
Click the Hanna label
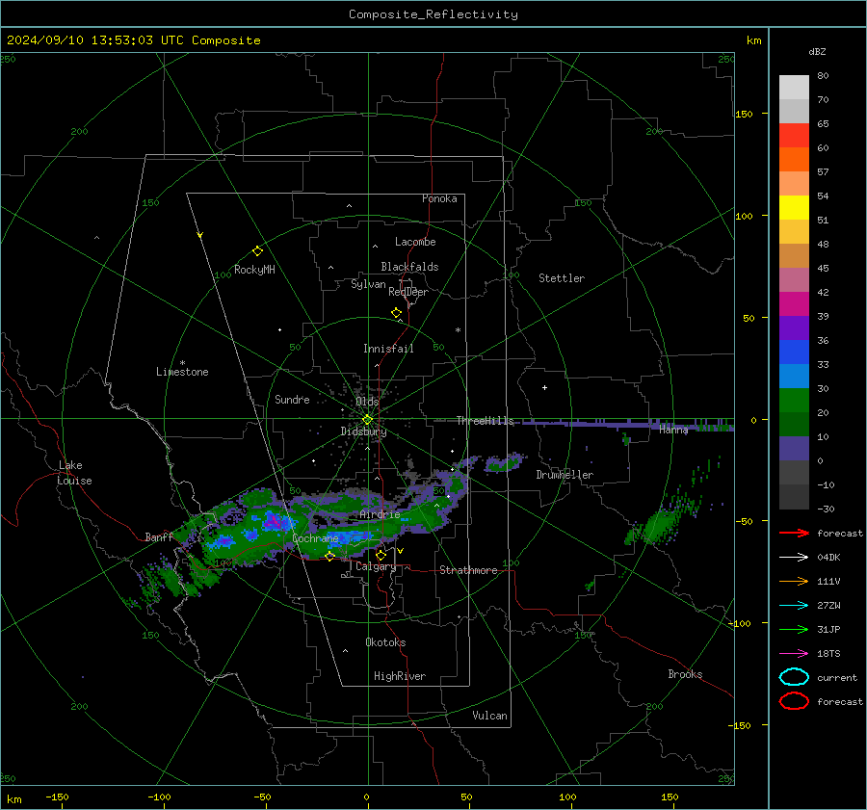[x=673, y=430]
